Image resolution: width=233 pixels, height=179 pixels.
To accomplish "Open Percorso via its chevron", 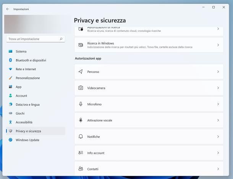I will tap(218, 72).
